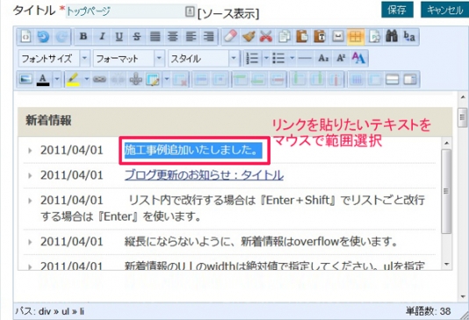
Task: Open the insert table dropdown arrow
Action: pos(167,80)
